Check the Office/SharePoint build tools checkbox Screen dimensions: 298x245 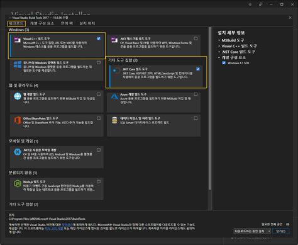(x=99, y=118)
